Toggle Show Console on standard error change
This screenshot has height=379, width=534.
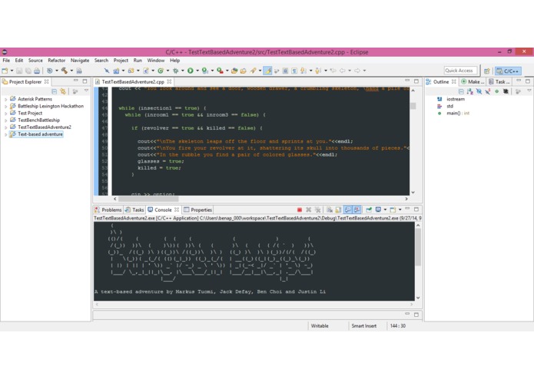[x=357, y=209]
